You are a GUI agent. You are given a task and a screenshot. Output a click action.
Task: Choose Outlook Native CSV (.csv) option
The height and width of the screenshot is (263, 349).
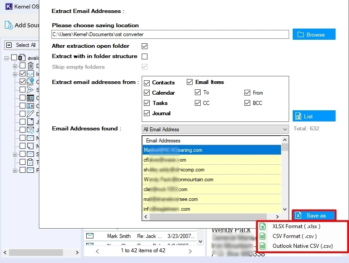tap(303, 246)
